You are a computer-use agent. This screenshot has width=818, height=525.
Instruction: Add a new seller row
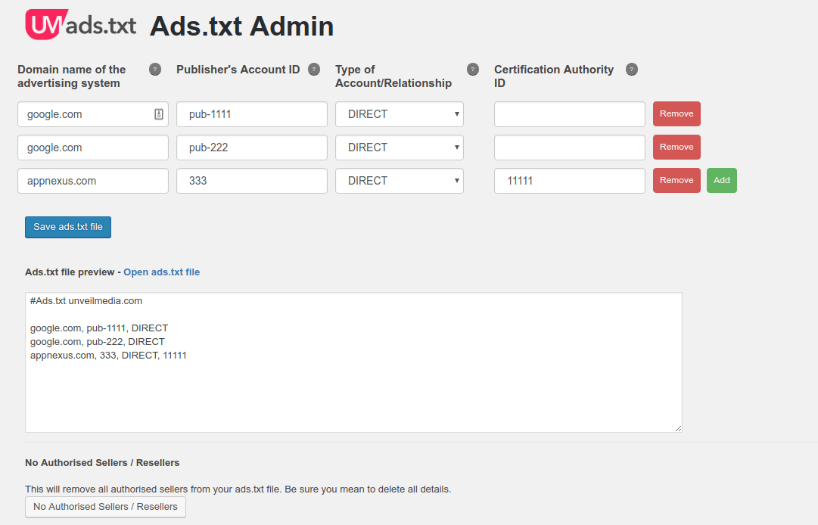click(722, 181)
